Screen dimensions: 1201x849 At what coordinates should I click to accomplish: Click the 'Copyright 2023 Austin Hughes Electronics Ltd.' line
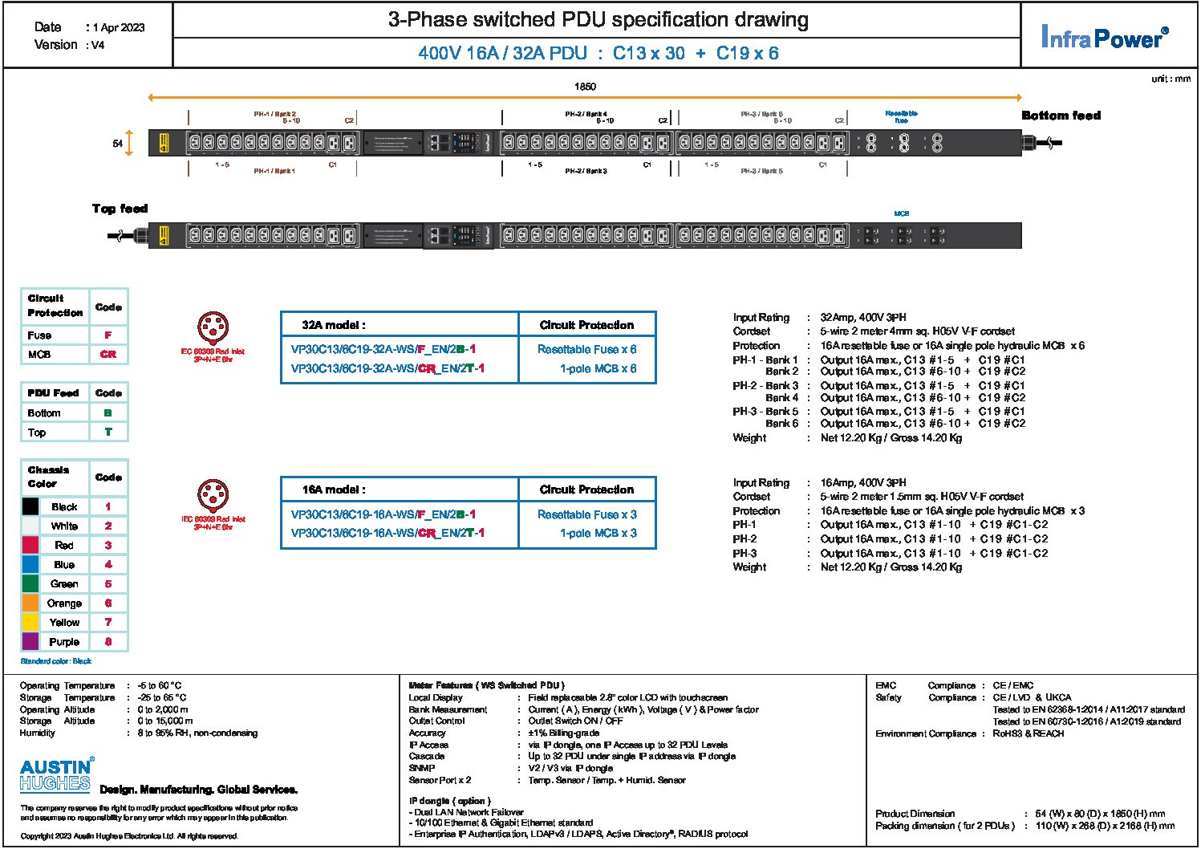pyautogui.click(x=129, y=836)
